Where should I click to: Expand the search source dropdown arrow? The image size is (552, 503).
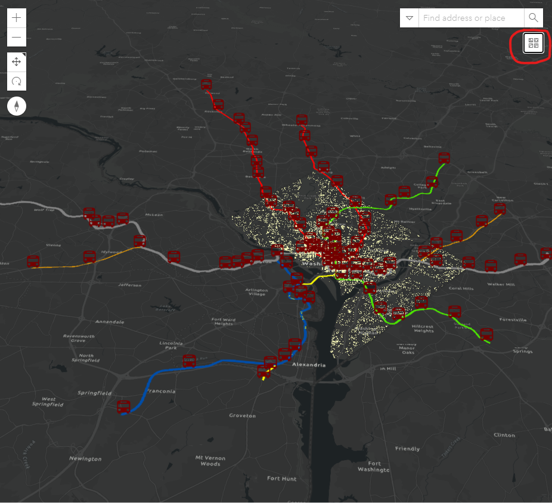pyautogui.click(x=410, y=18)
